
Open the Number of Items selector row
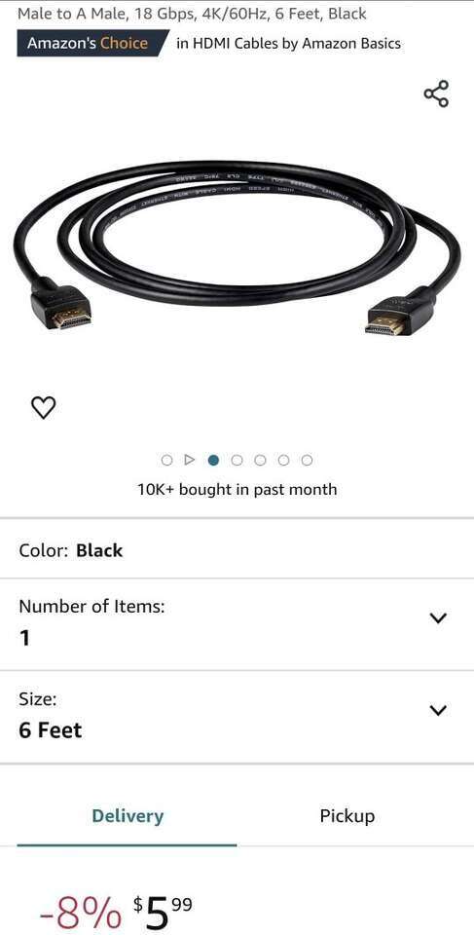[x=237, y=623]
